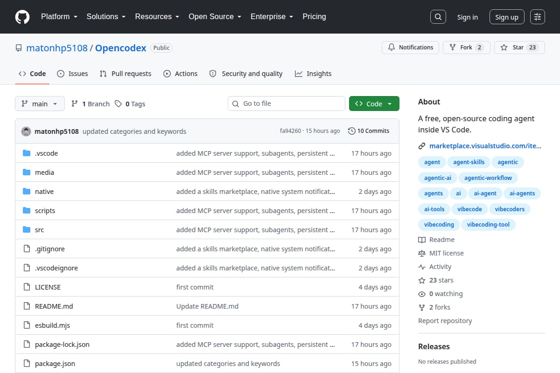The height and width of the screenshot is (373, 560).
Task: Click 'updated categories and keywords' latest commit message
Action: [134, 131]
